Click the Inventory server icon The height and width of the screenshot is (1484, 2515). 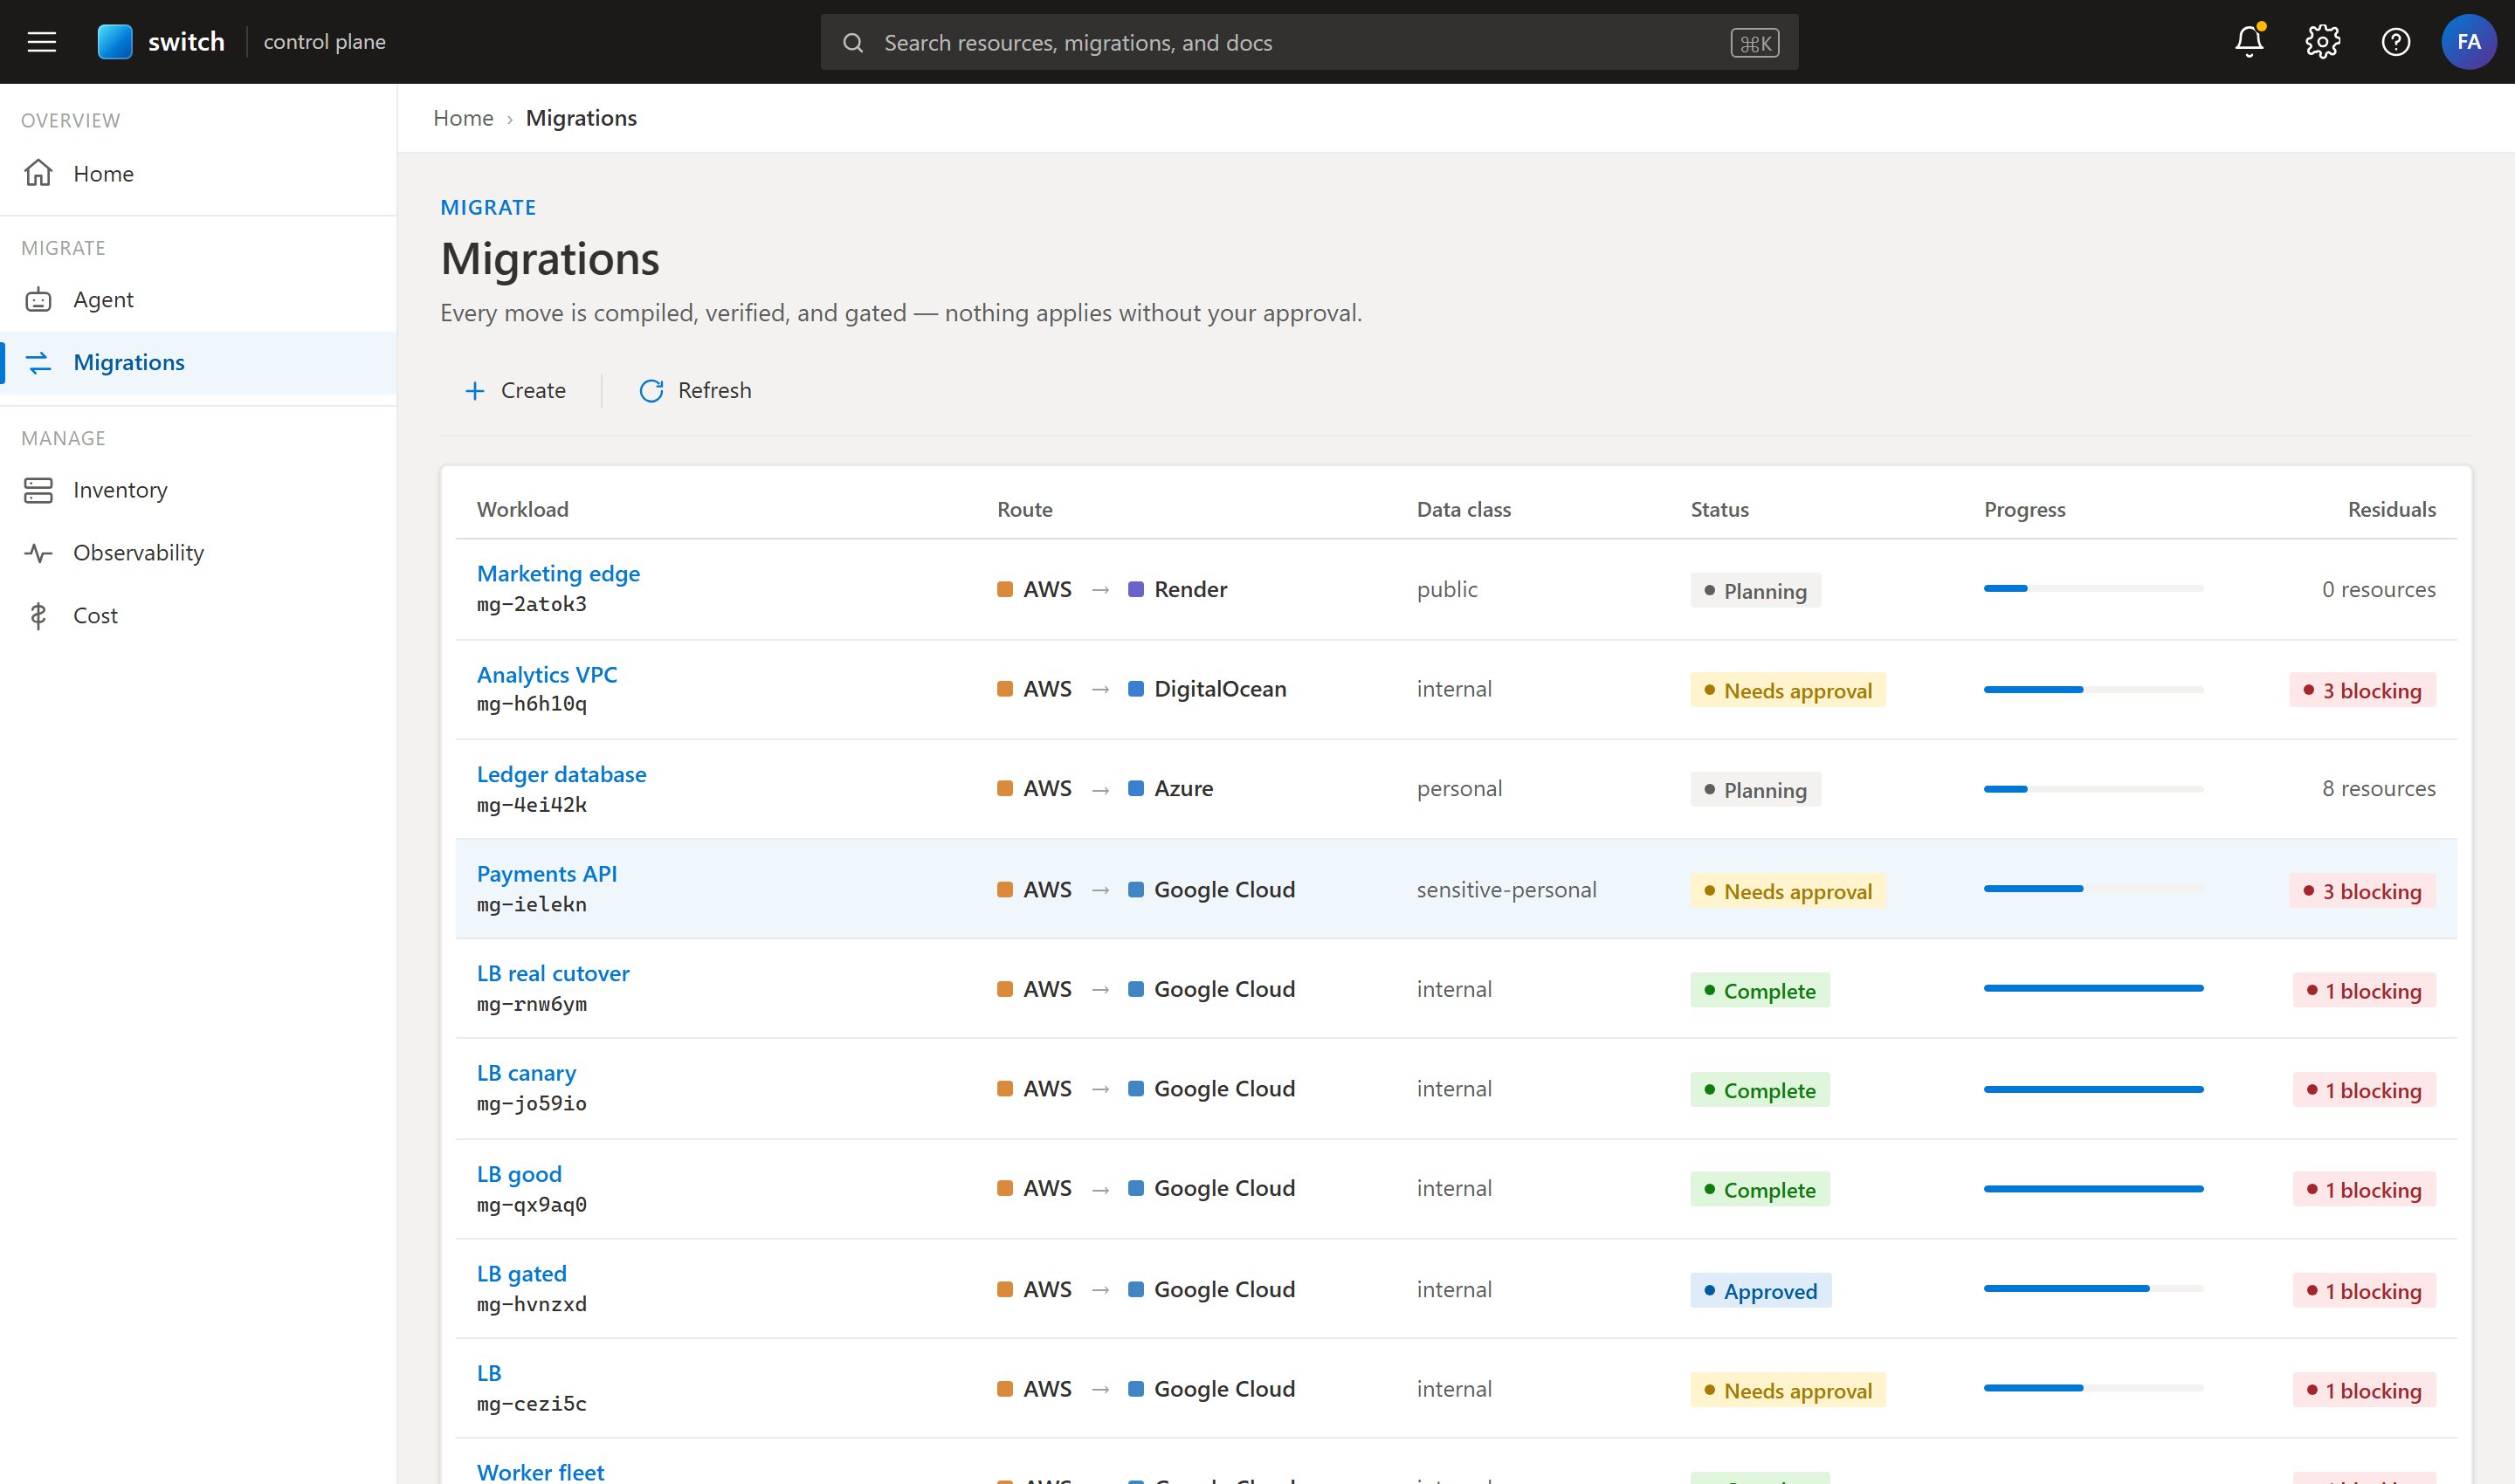click(38, 490)
